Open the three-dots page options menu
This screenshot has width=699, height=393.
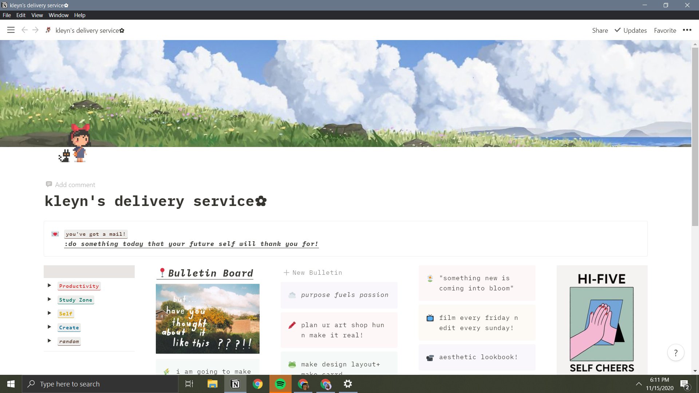point(687,30)
